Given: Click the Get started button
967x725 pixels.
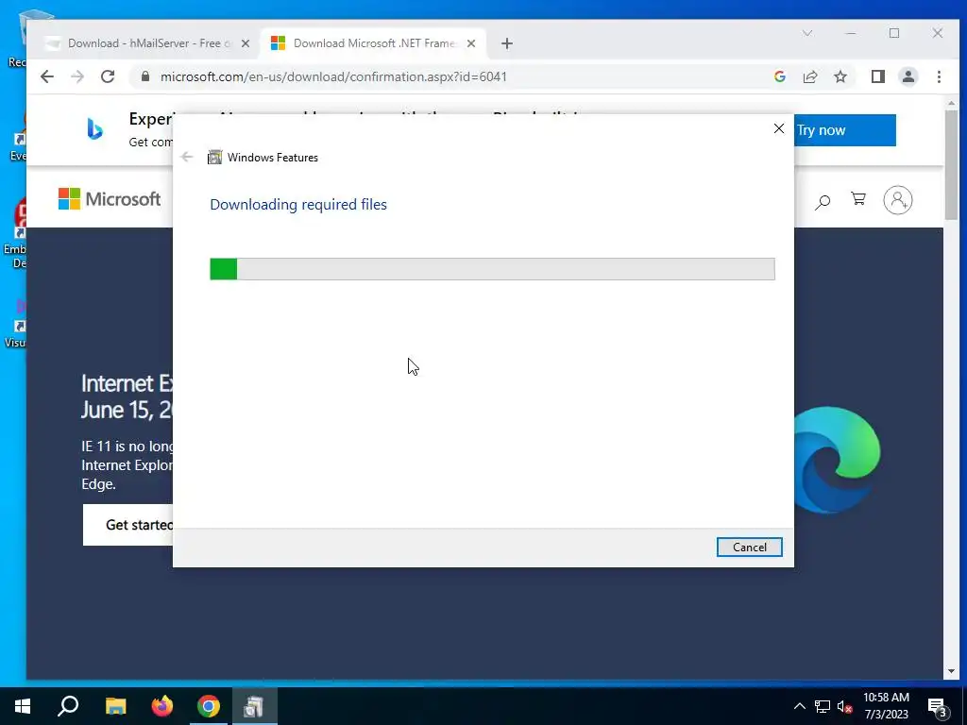Looking at the screenshot, I should coord(128,525).
